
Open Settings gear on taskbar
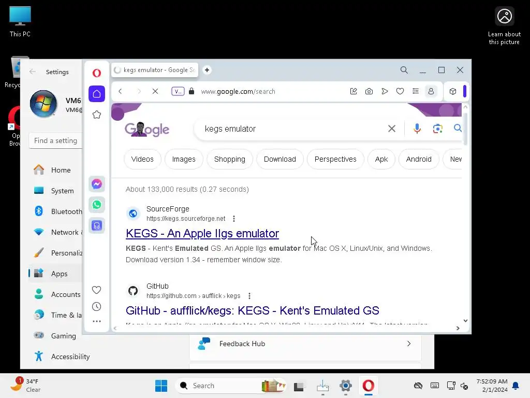pos(345,386)
